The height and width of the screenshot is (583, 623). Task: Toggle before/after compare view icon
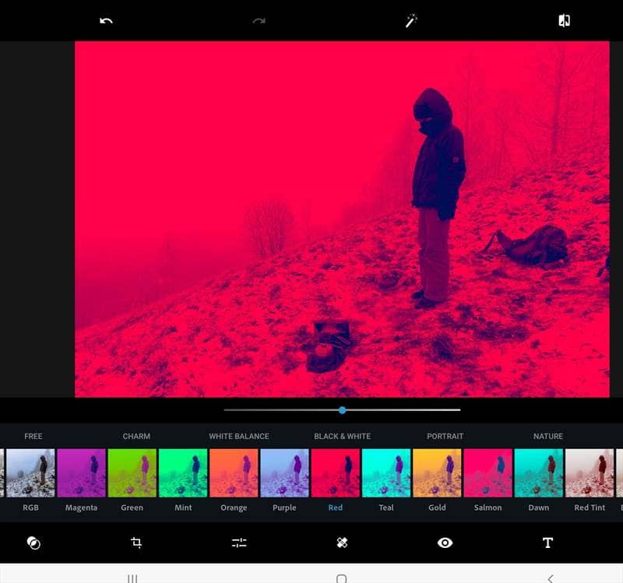point(564,20)
